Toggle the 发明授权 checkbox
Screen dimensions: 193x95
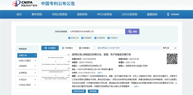[82, 38]
